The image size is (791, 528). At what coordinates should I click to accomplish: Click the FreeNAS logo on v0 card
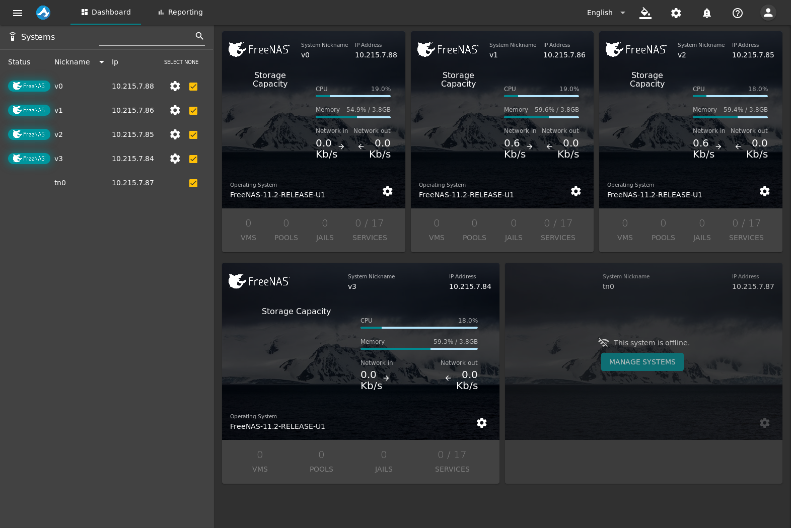tap(259, 49)
